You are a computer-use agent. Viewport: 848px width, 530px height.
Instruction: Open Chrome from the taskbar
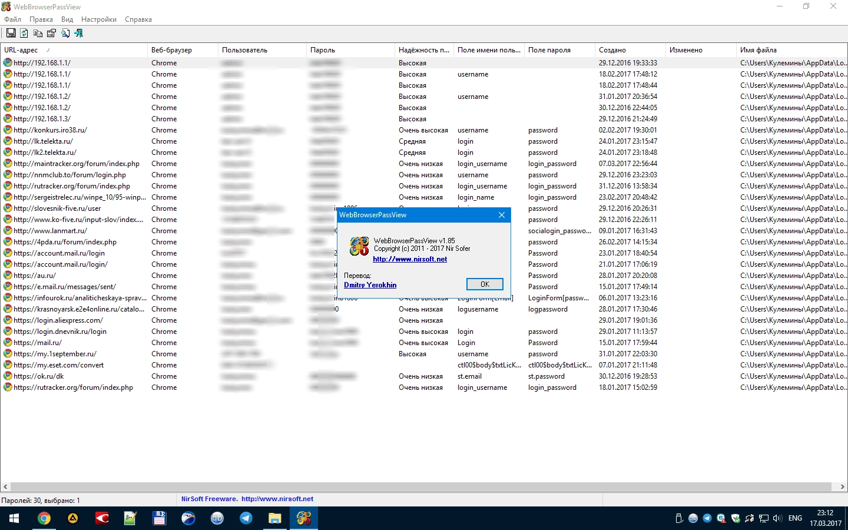pos(44,518)
